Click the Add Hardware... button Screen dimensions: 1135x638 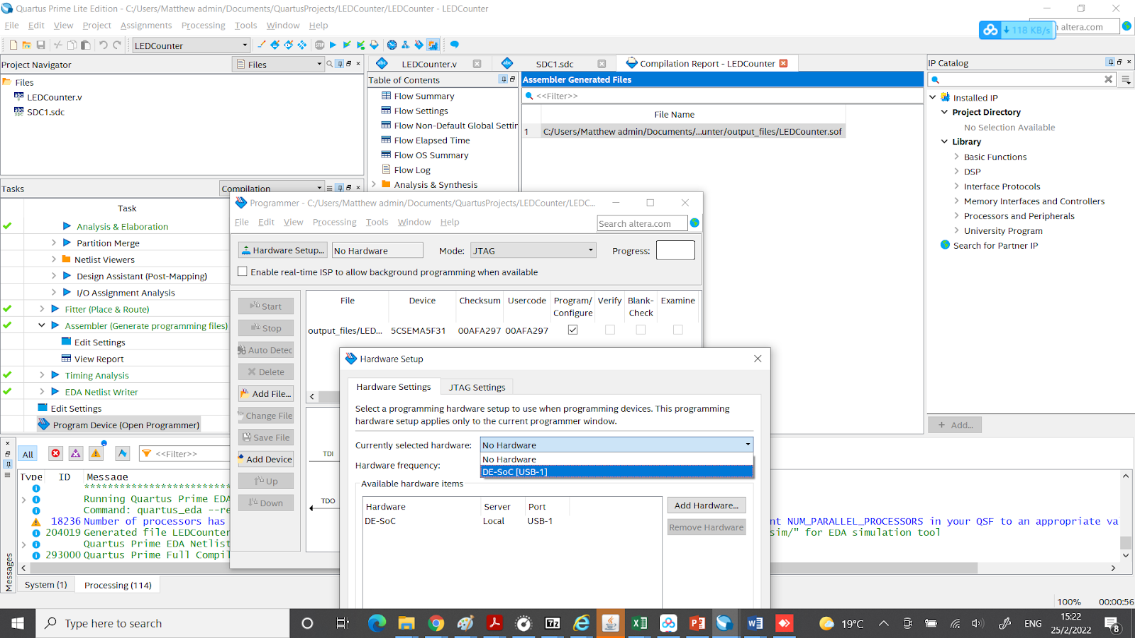707,505
